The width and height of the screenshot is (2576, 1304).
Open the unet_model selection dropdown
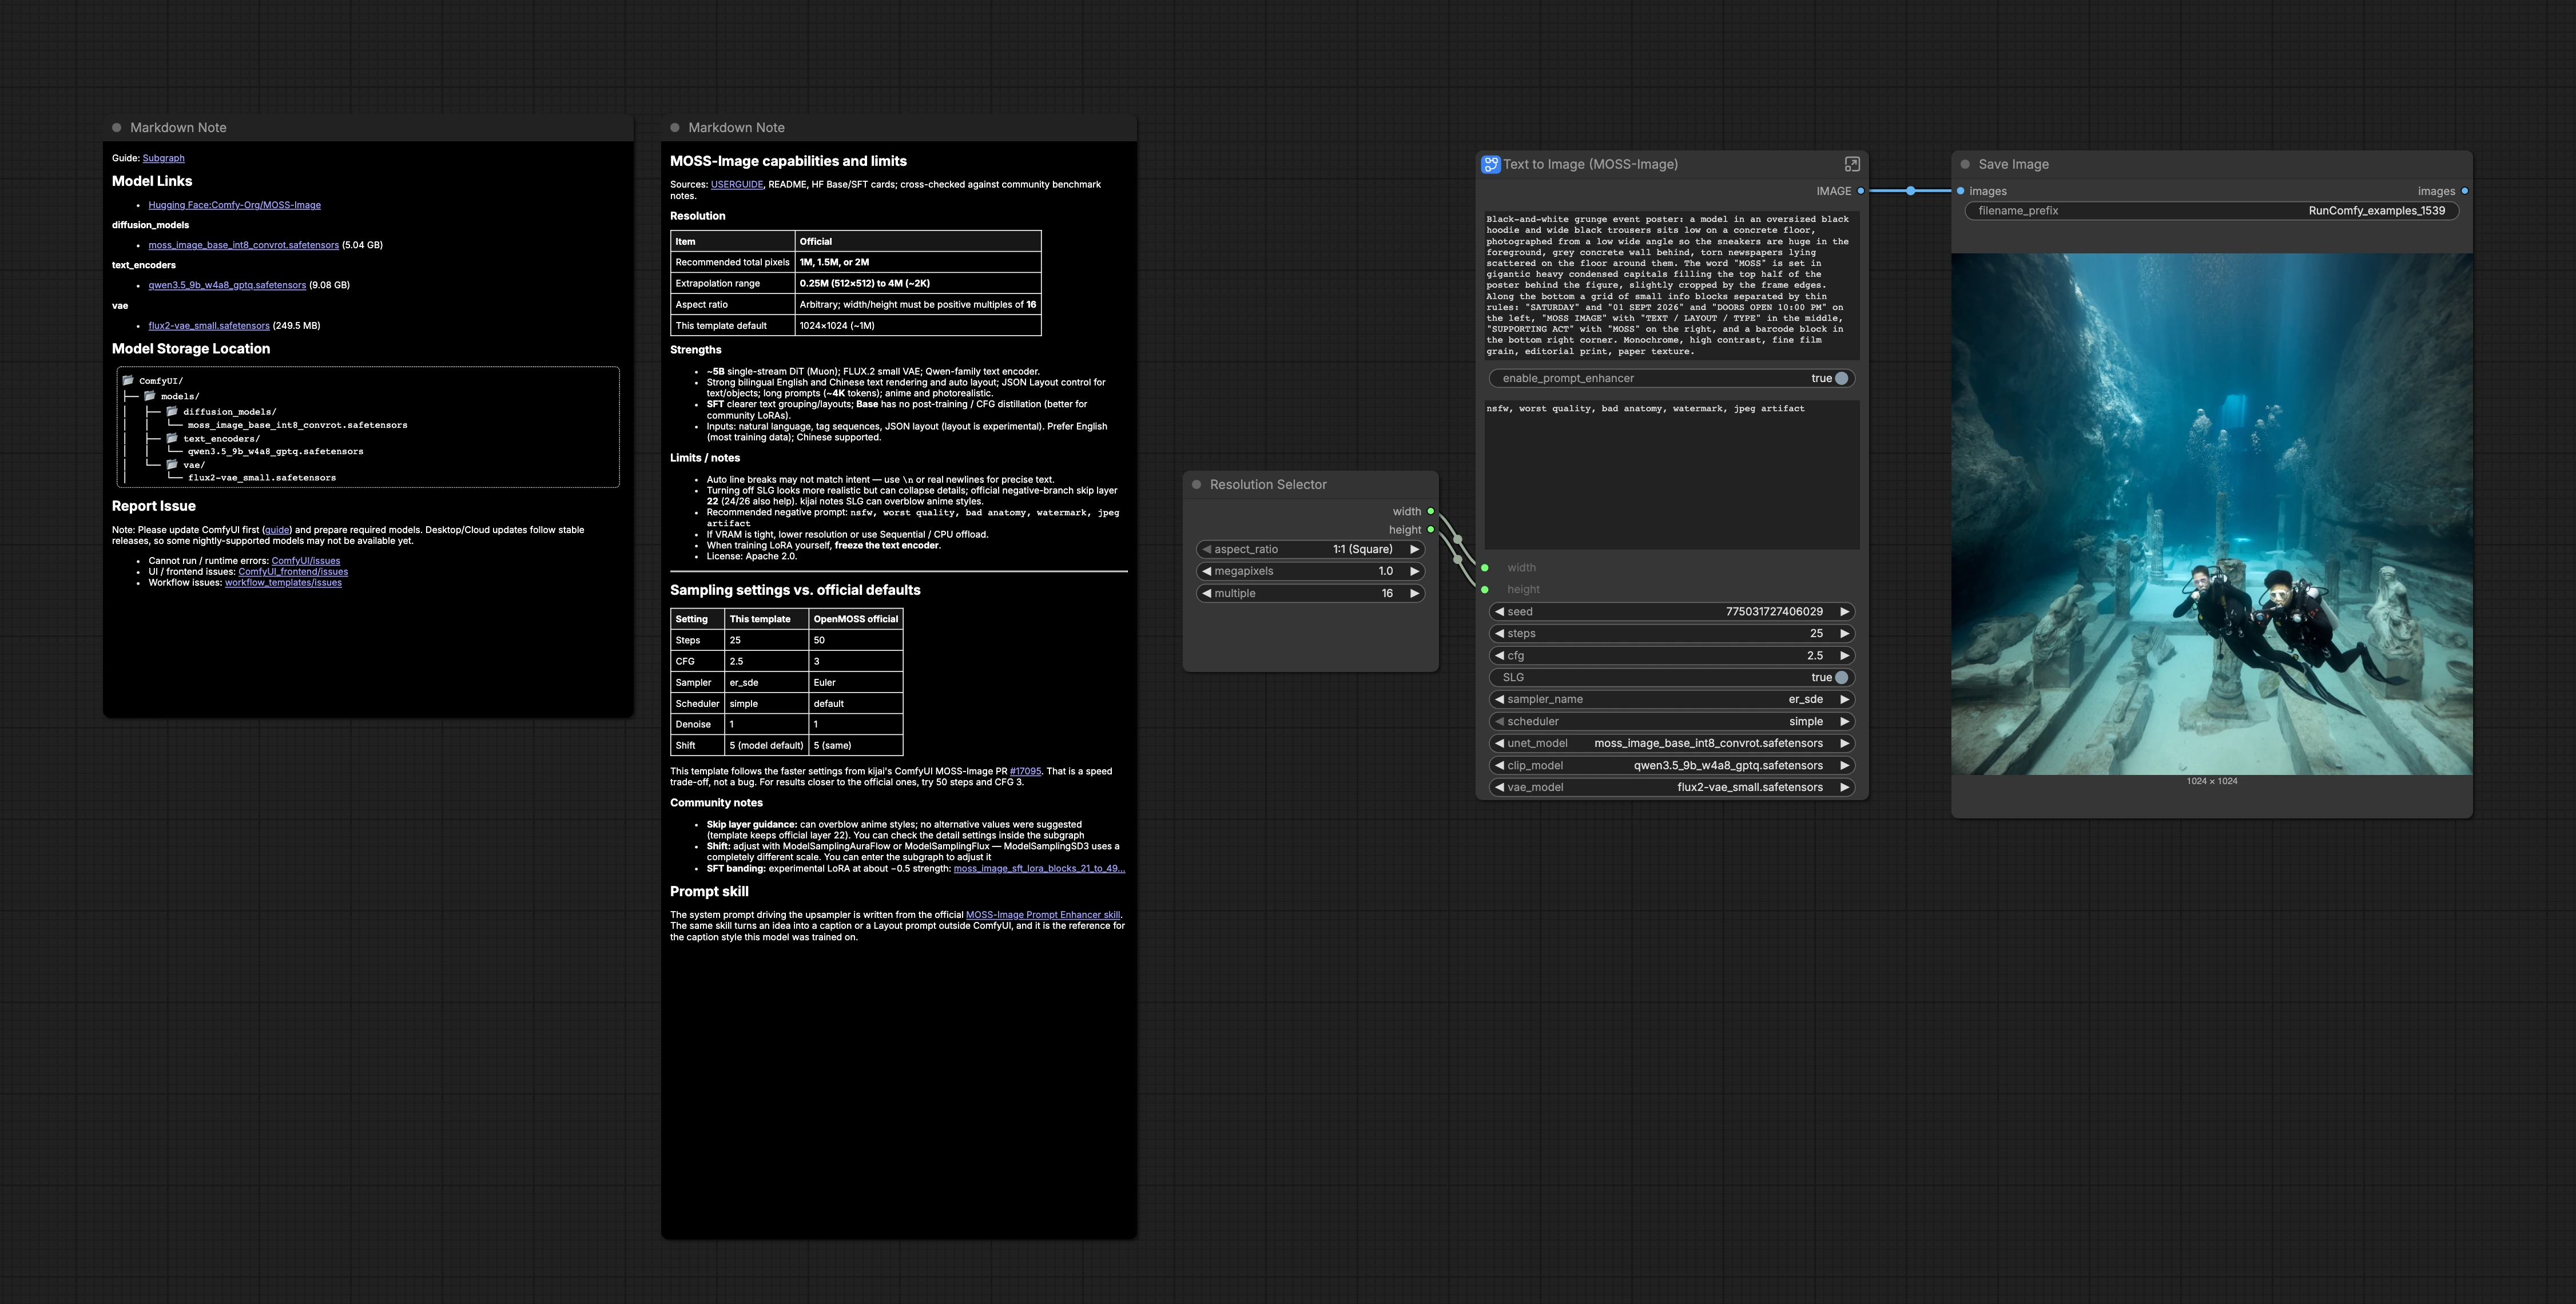tap(1671, 743)
